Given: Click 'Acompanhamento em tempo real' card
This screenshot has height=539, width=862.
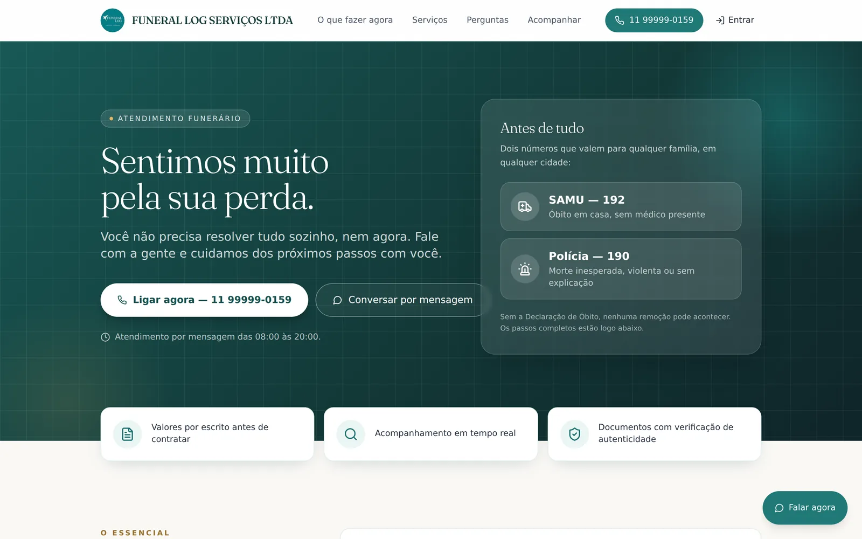Looking at the screenshot, I should 431,434.
